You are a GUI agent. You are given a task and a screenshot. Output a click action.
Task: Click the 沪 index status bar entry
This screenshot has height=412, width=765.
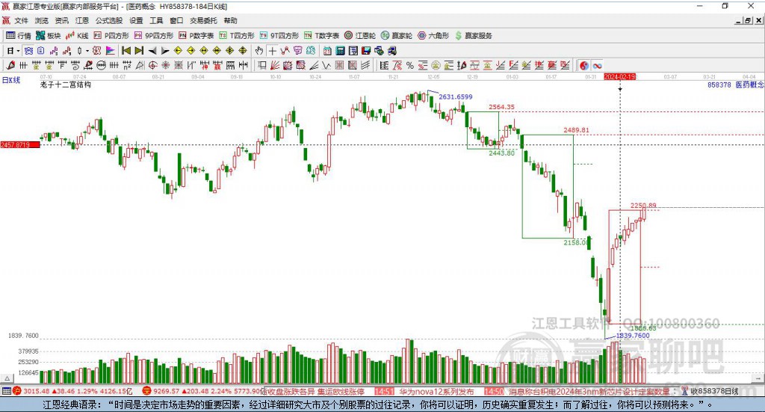tap(72, 391)
